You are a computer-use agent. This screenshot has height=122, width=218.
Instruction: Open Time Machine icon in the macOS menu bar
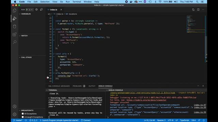(x=150, y=2)
